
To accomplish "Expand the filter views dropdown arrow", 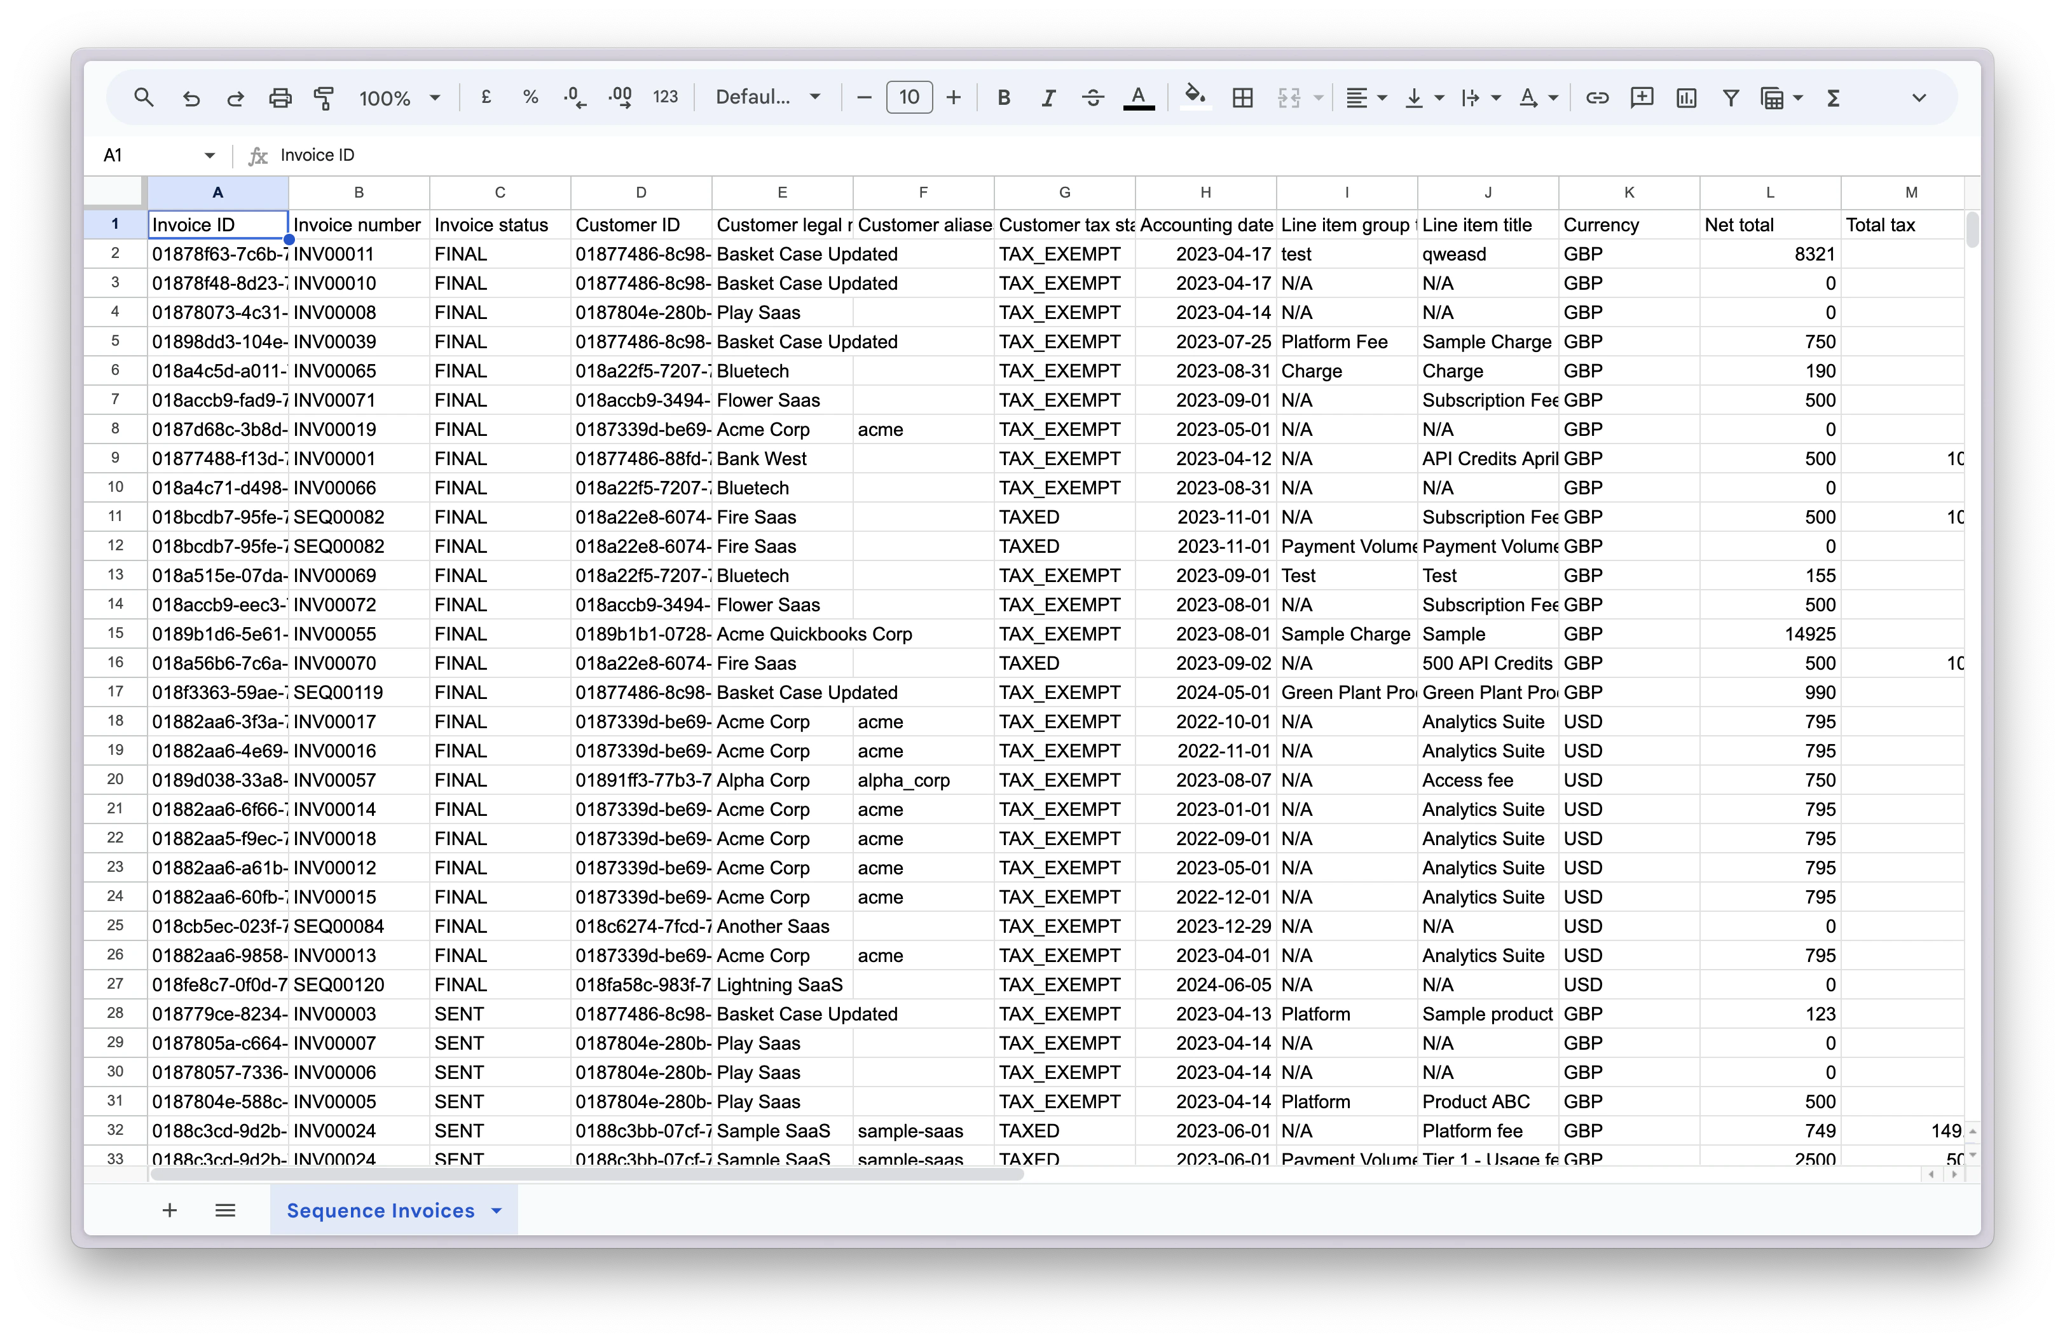I will coord(1798,98).
